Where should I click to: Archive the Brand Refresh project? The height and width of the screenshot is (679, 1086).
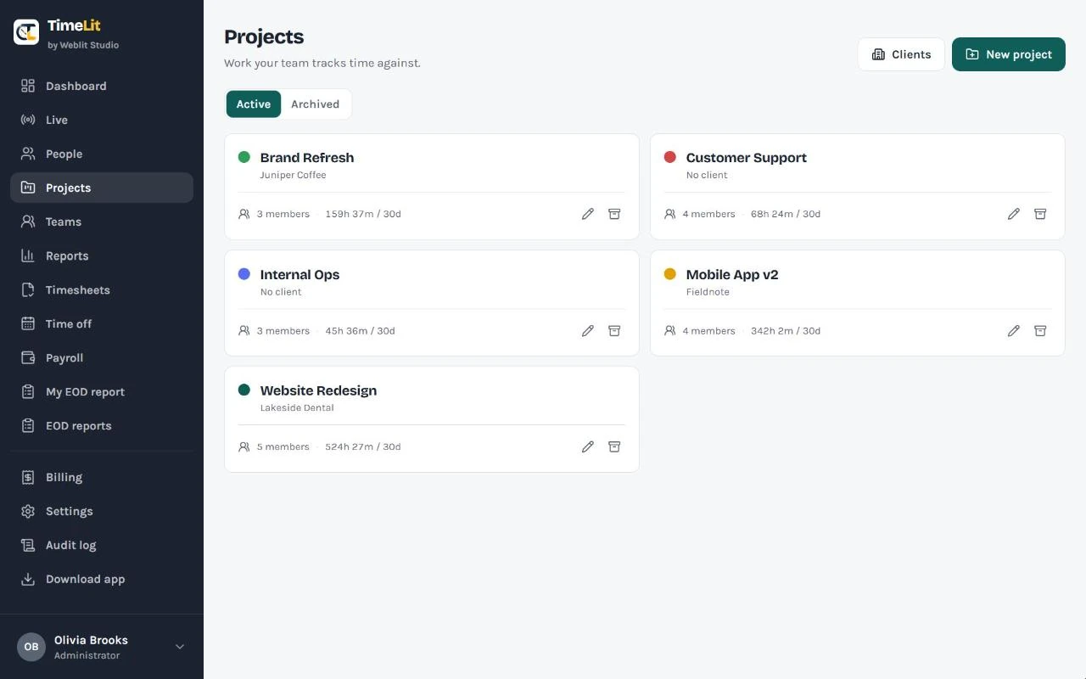614,214
